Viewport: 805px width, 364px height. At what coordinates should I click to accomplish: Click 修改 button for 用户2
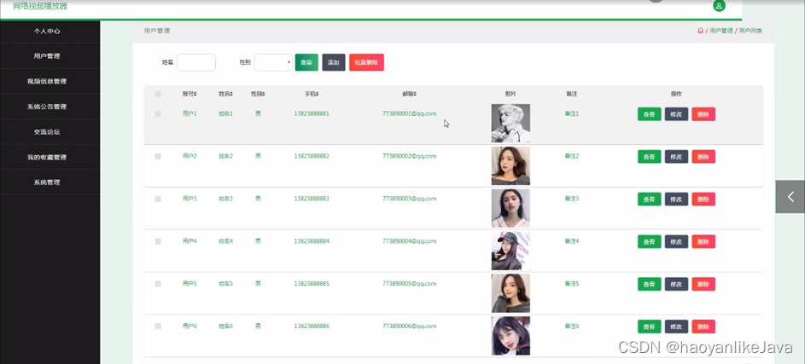677,157
